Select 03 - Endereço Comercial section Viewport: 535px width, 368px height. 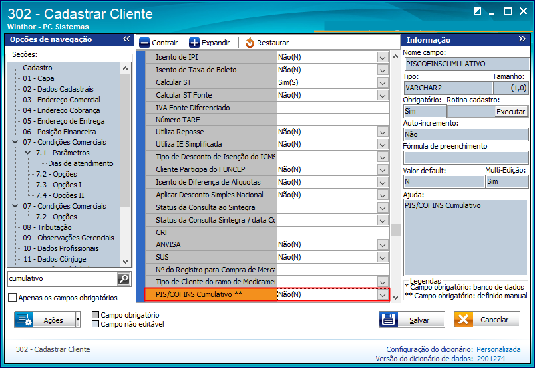(x=61, y=100)
